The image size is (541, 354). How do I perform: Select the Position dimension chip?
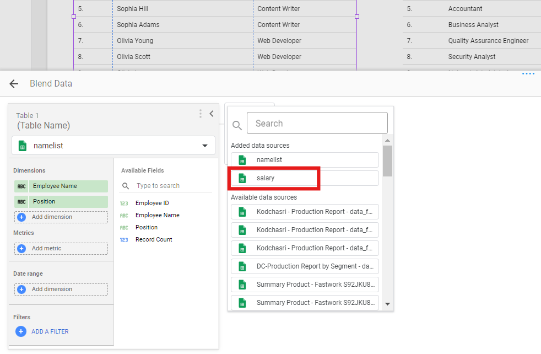click(x=61, y=202)
